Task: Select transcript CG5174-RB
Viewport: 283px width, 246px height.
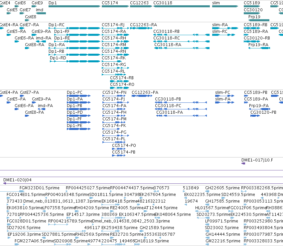Action: coord(122,78)
